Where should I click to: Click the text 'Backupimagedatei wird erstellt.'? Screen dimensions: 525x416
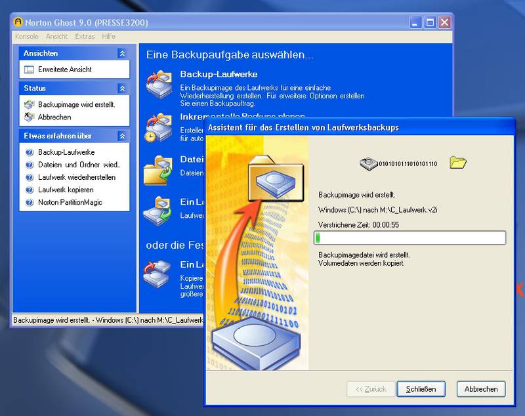tap(364, 255)
